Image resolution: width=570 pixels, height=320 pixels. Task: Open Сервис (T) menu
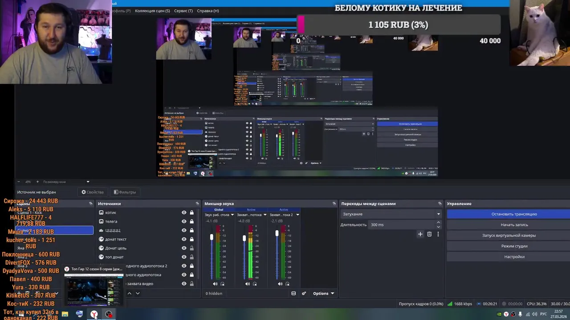coord(183,11)
